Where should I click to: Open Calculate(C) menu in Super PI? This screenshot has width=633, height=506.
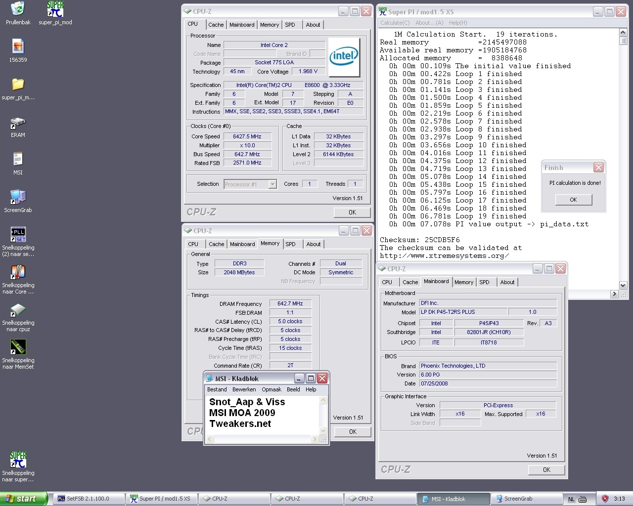click(395, 23)
